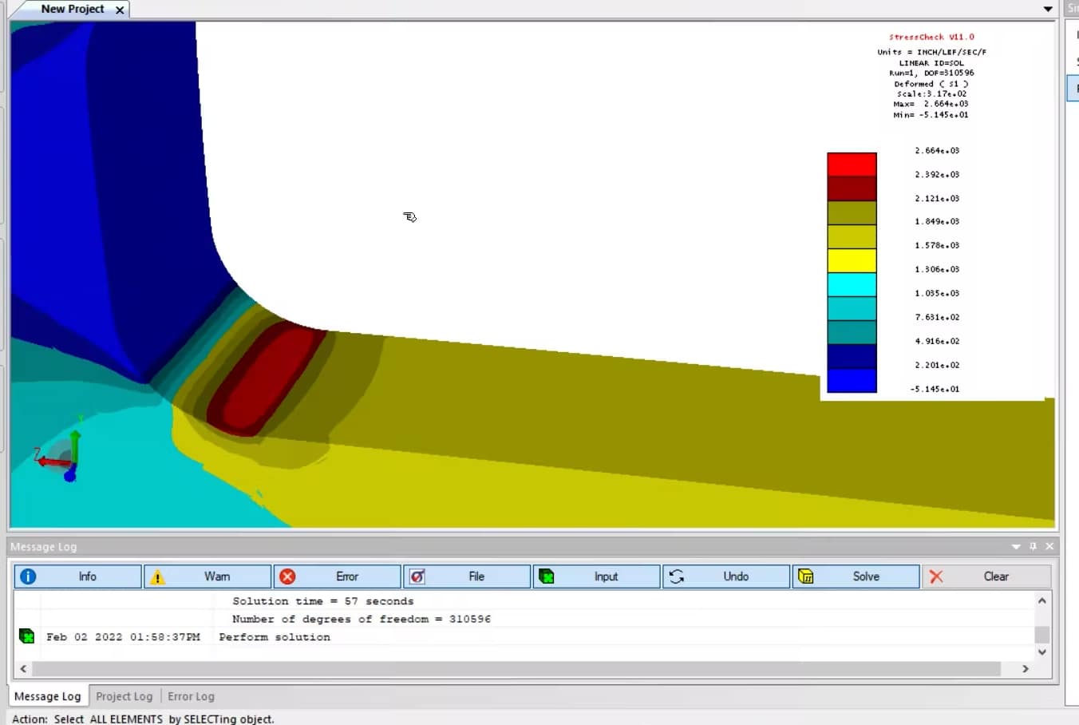Click the red X Clear icon

935,576
